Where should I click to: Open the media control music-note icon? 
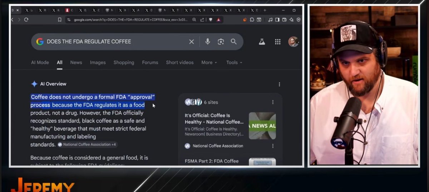click(x=270, y=20)
